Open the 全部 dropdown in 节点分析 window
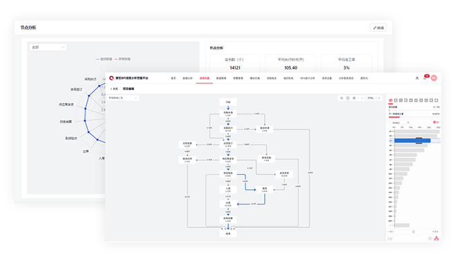This screenshot has height=265, width=458. 48,47
